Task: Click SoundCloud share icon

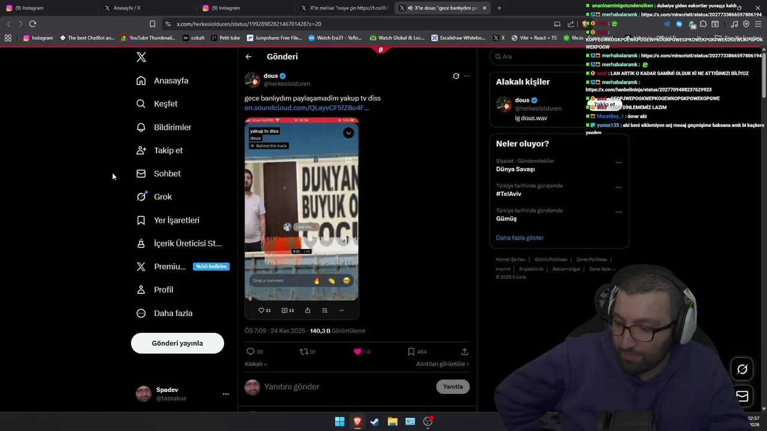Action: pos(307,310)
